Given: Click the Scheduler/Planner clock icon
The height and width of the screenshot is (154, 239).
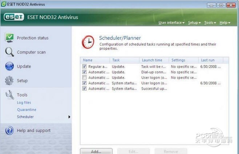Looking at the screenshot, I should 88,42.
